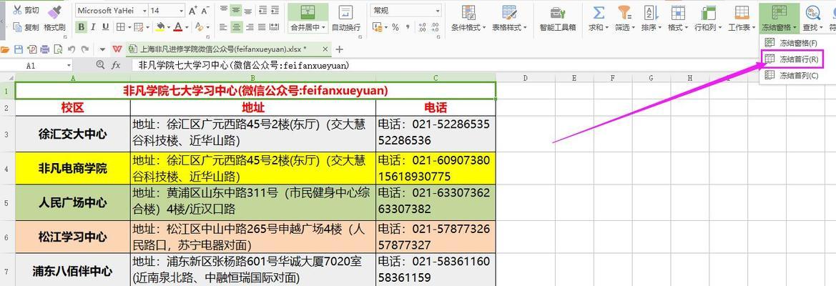Click the Cut (剪切) scissors button

(x=26, y=10)
